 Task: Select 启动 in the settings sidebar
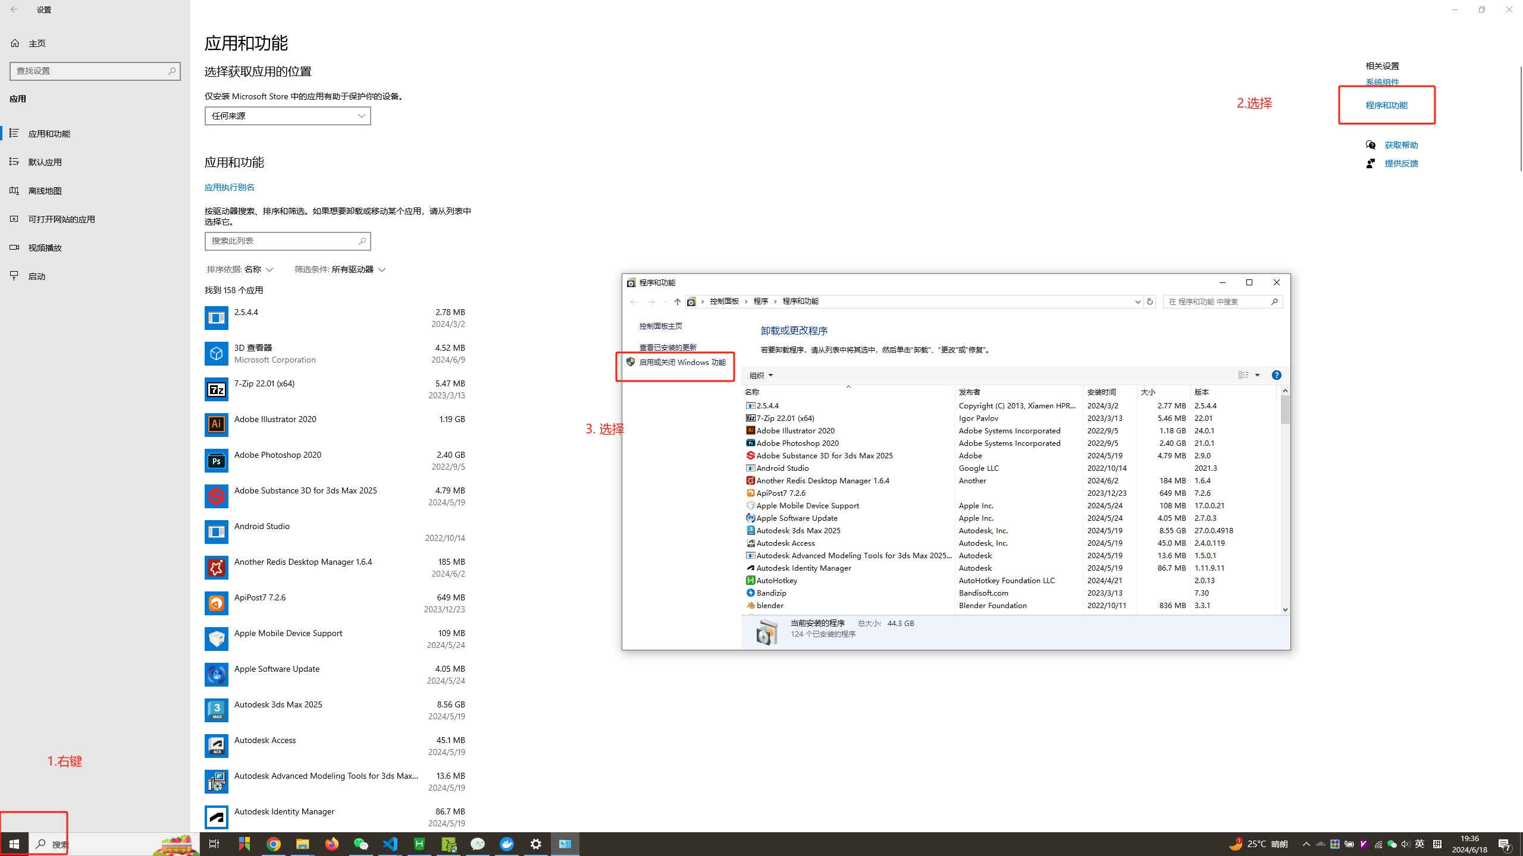pyautogui.click(x=37, y=276)
